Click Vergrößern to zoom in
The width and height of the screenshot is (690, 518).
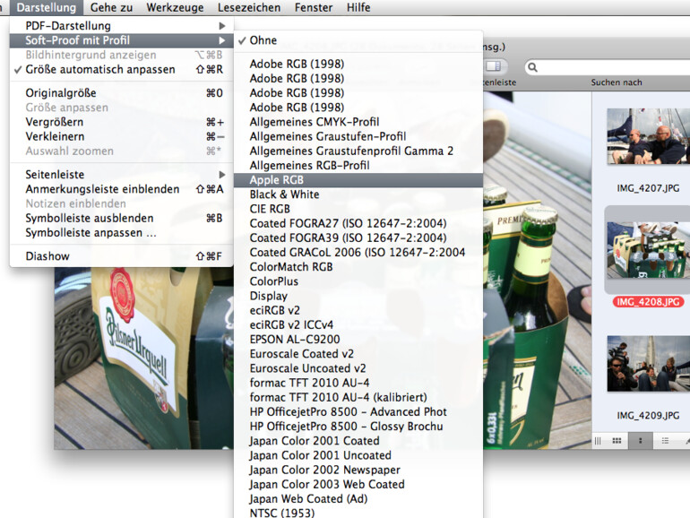click(54, 122)
